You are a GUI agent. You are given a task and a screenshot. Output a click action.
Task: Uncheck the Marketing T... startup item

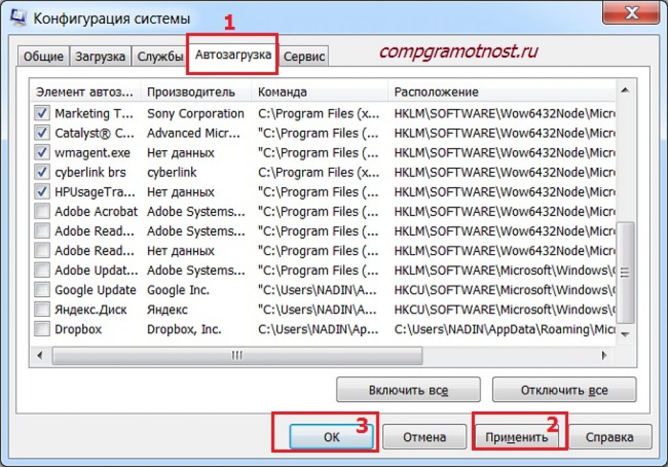pyautogui.click(x=42, y=113)
